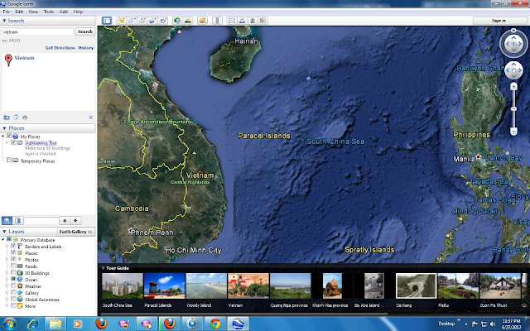Click the Add Polygon toolbar icon
The width and height of the screenshot is (530, 331).
132,21
